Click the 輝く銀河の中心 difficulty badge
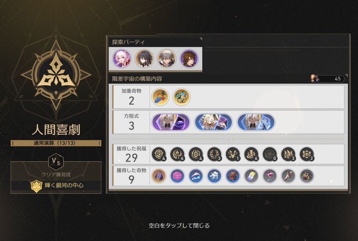The height and width of the screenshot is (241, 358). coord(56,185)
